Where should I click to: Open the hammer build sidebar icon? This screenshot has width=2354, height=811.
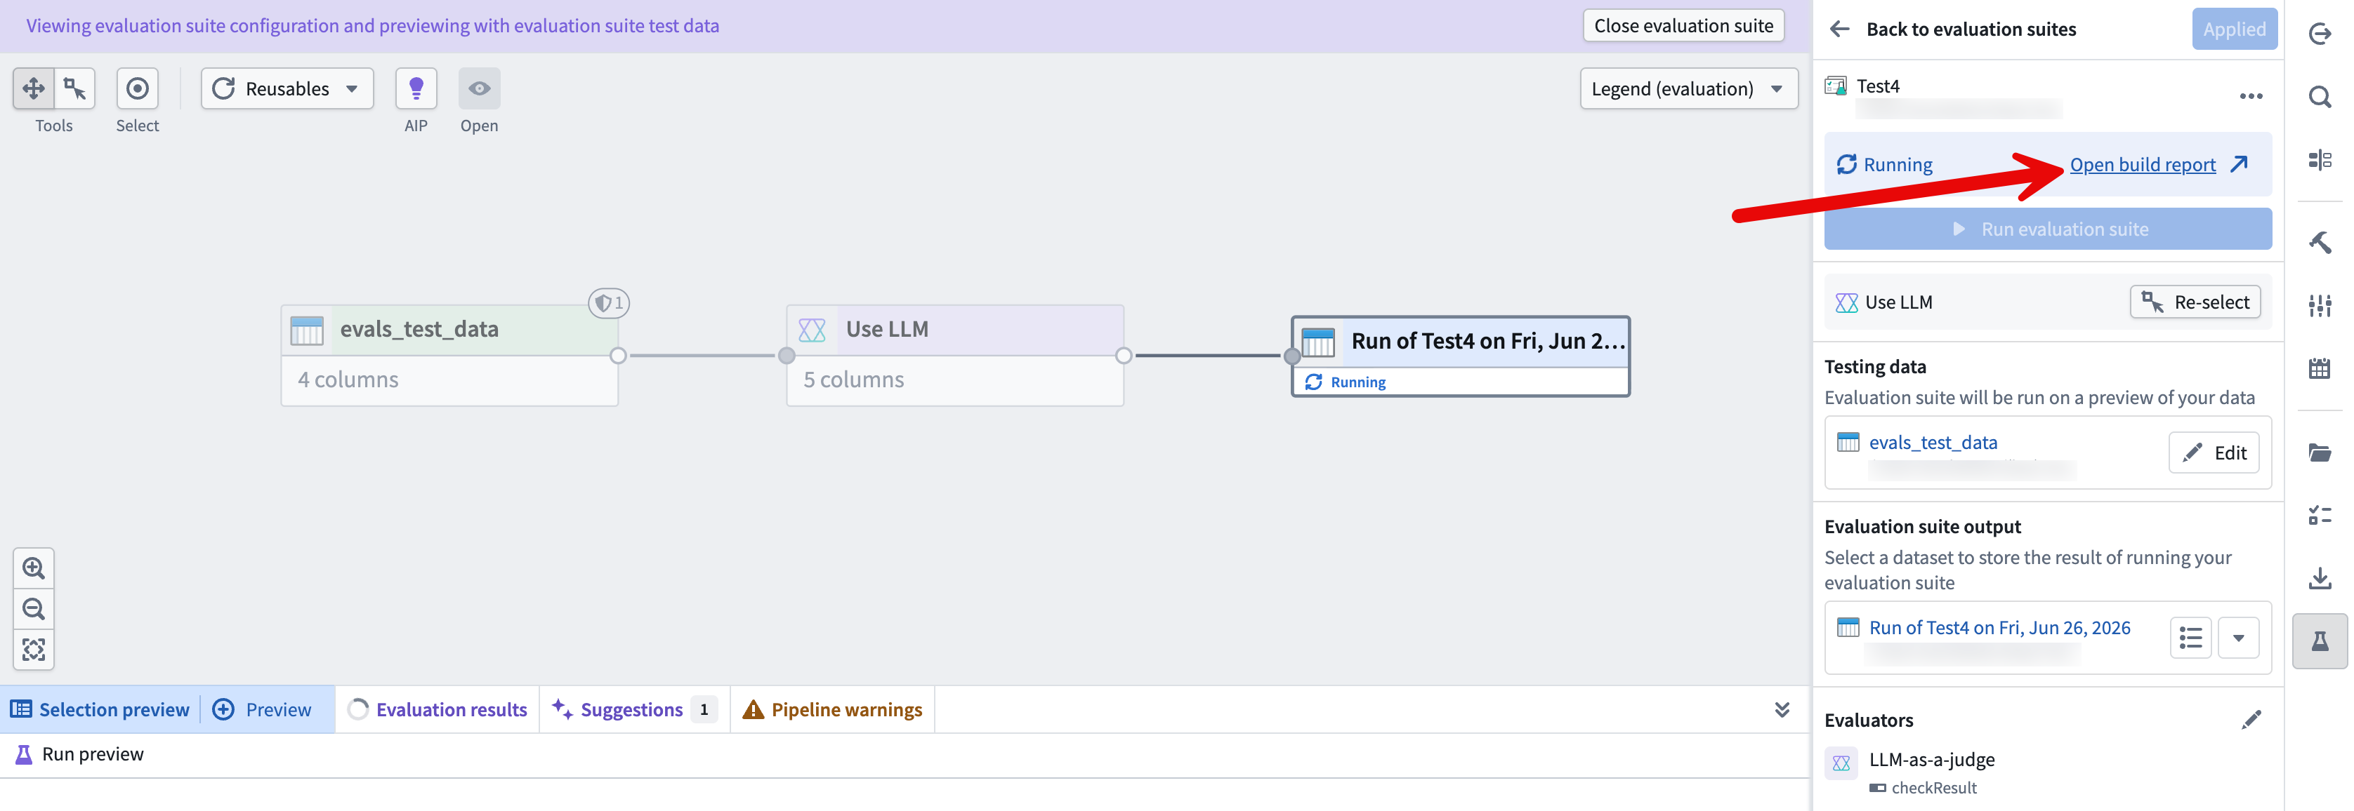2320,242
